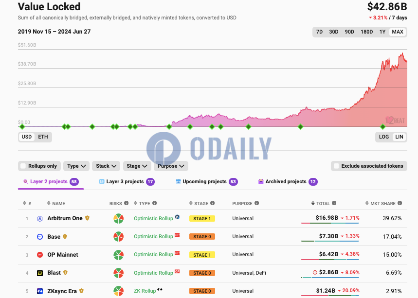Select the MAX time range

point(398,32)
